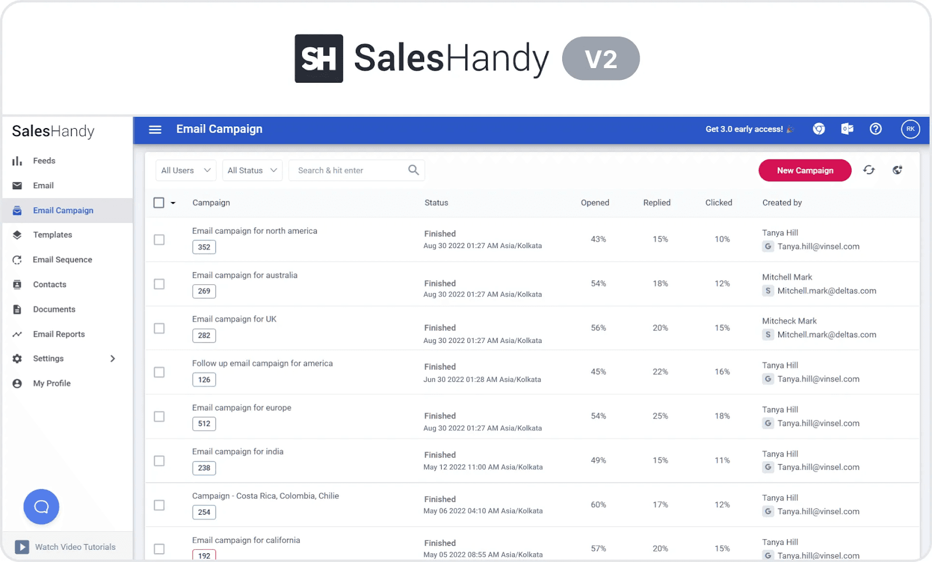
Task: Open Templates in the sidebar
Action: click(x=52, y=235)
